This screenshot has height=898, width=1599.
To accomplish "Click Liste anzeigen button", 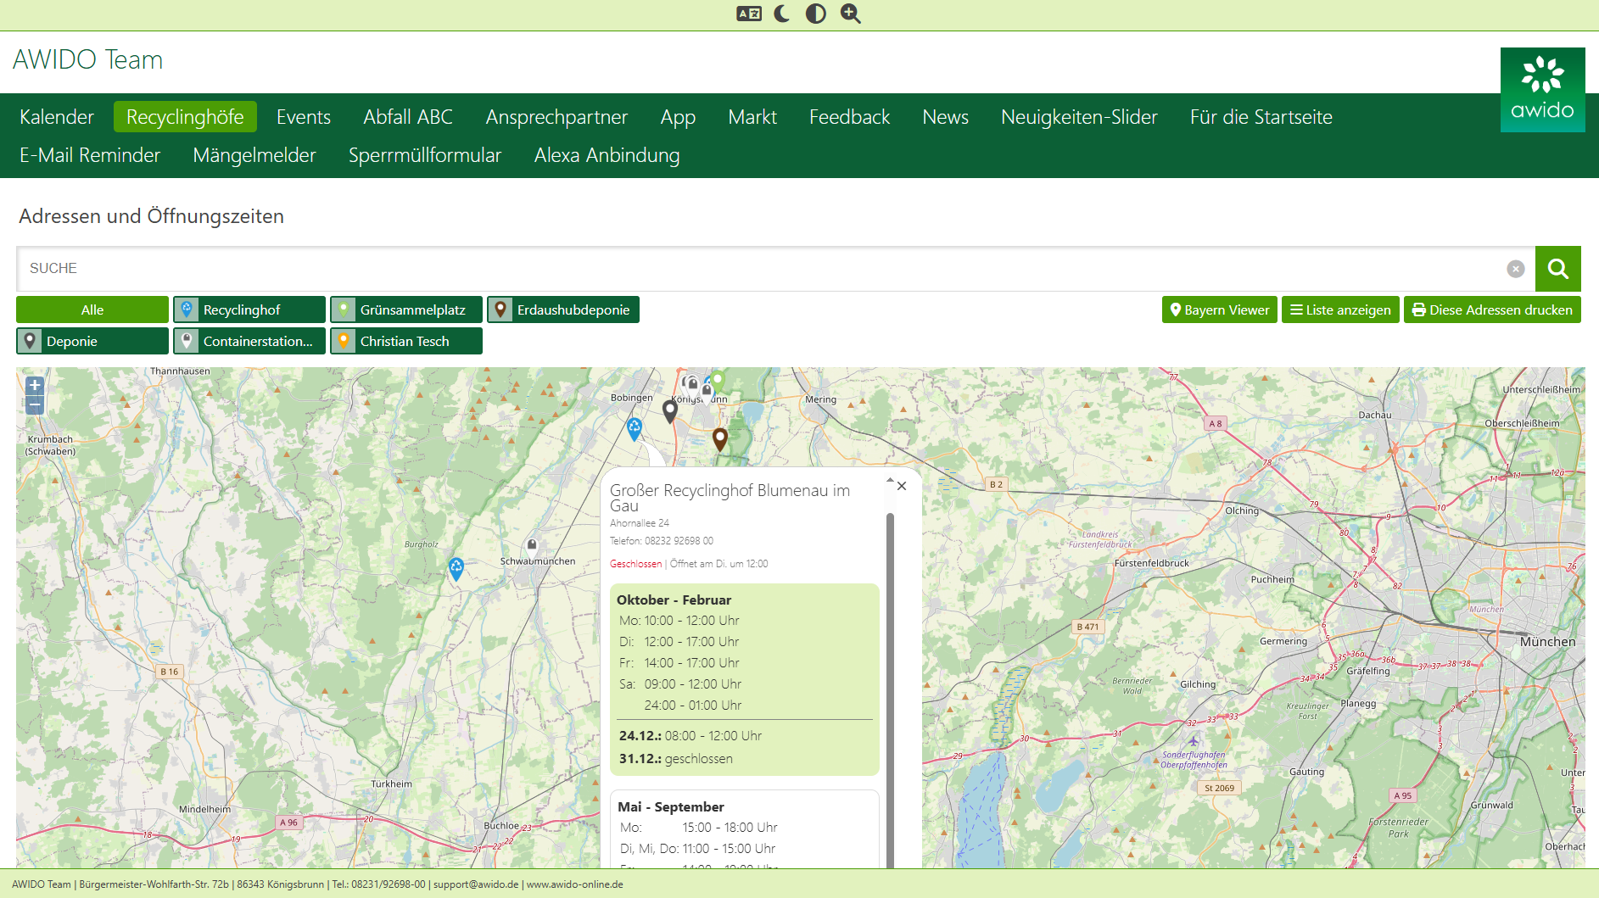I will pos(1340,310).
